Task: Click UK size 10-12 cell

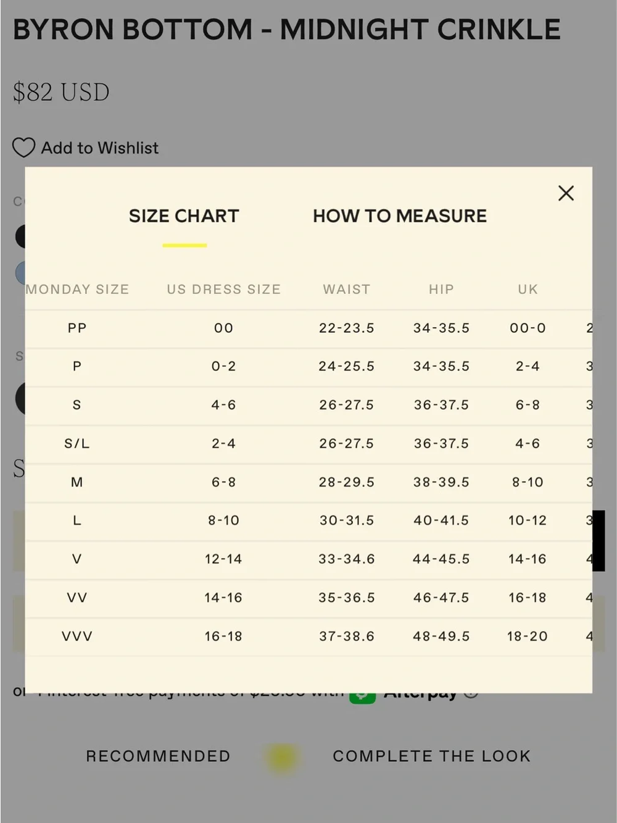Action: 528,520
